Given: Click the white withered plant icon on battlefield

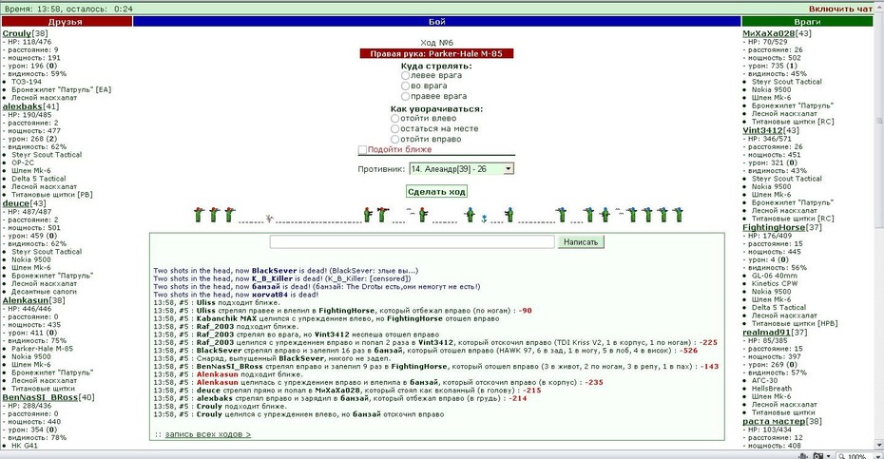Looking at the screenshot, I should [269, 219].
